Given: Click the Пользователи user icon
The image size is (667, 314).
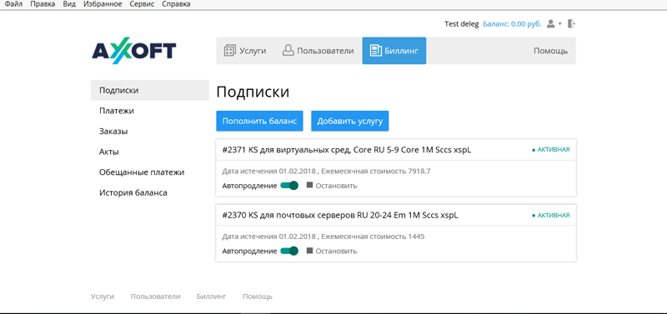Looking at the screenshot, I should [288, 51].
